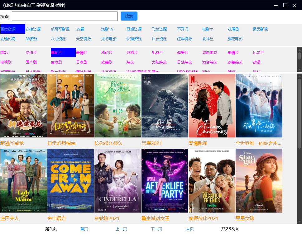Select the 日韩综艺 category
Image resolution: width=302 pixels, height=235 pixels.
coord(185,62)
